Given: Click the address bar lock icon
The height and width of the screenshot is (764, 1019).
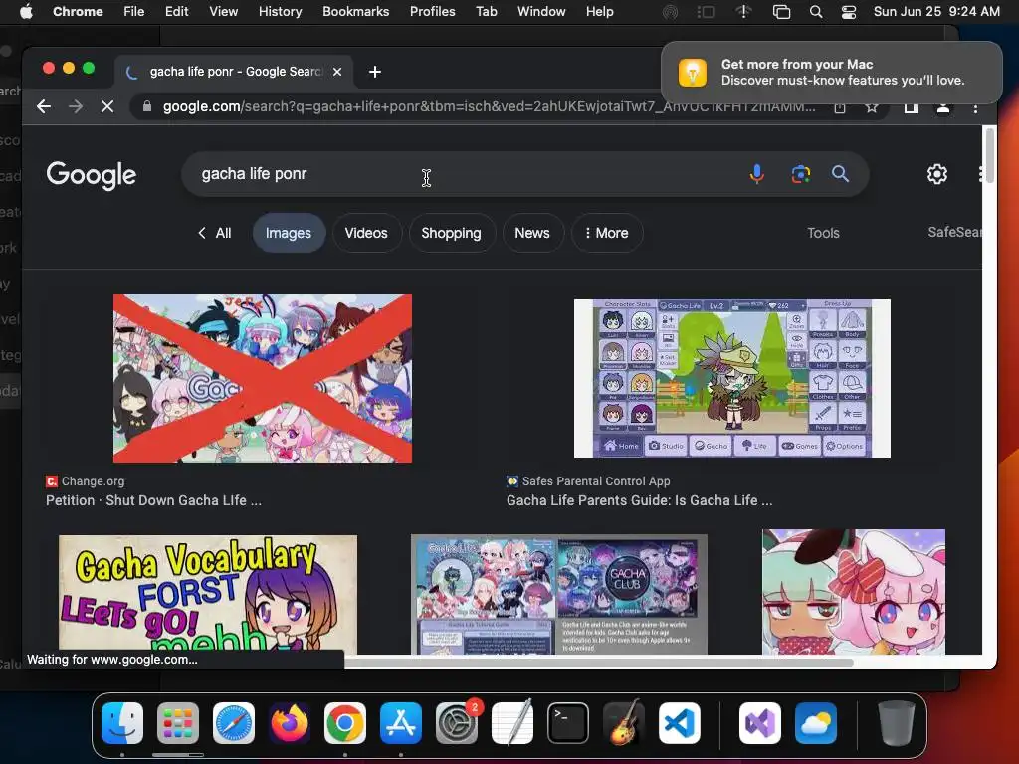Looking at the screenshot, I should pyautogui.click(x=147, y=106).
